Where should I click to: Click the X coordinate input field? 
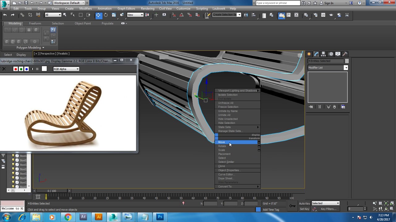pyautogui.click(x=211, y=203)
